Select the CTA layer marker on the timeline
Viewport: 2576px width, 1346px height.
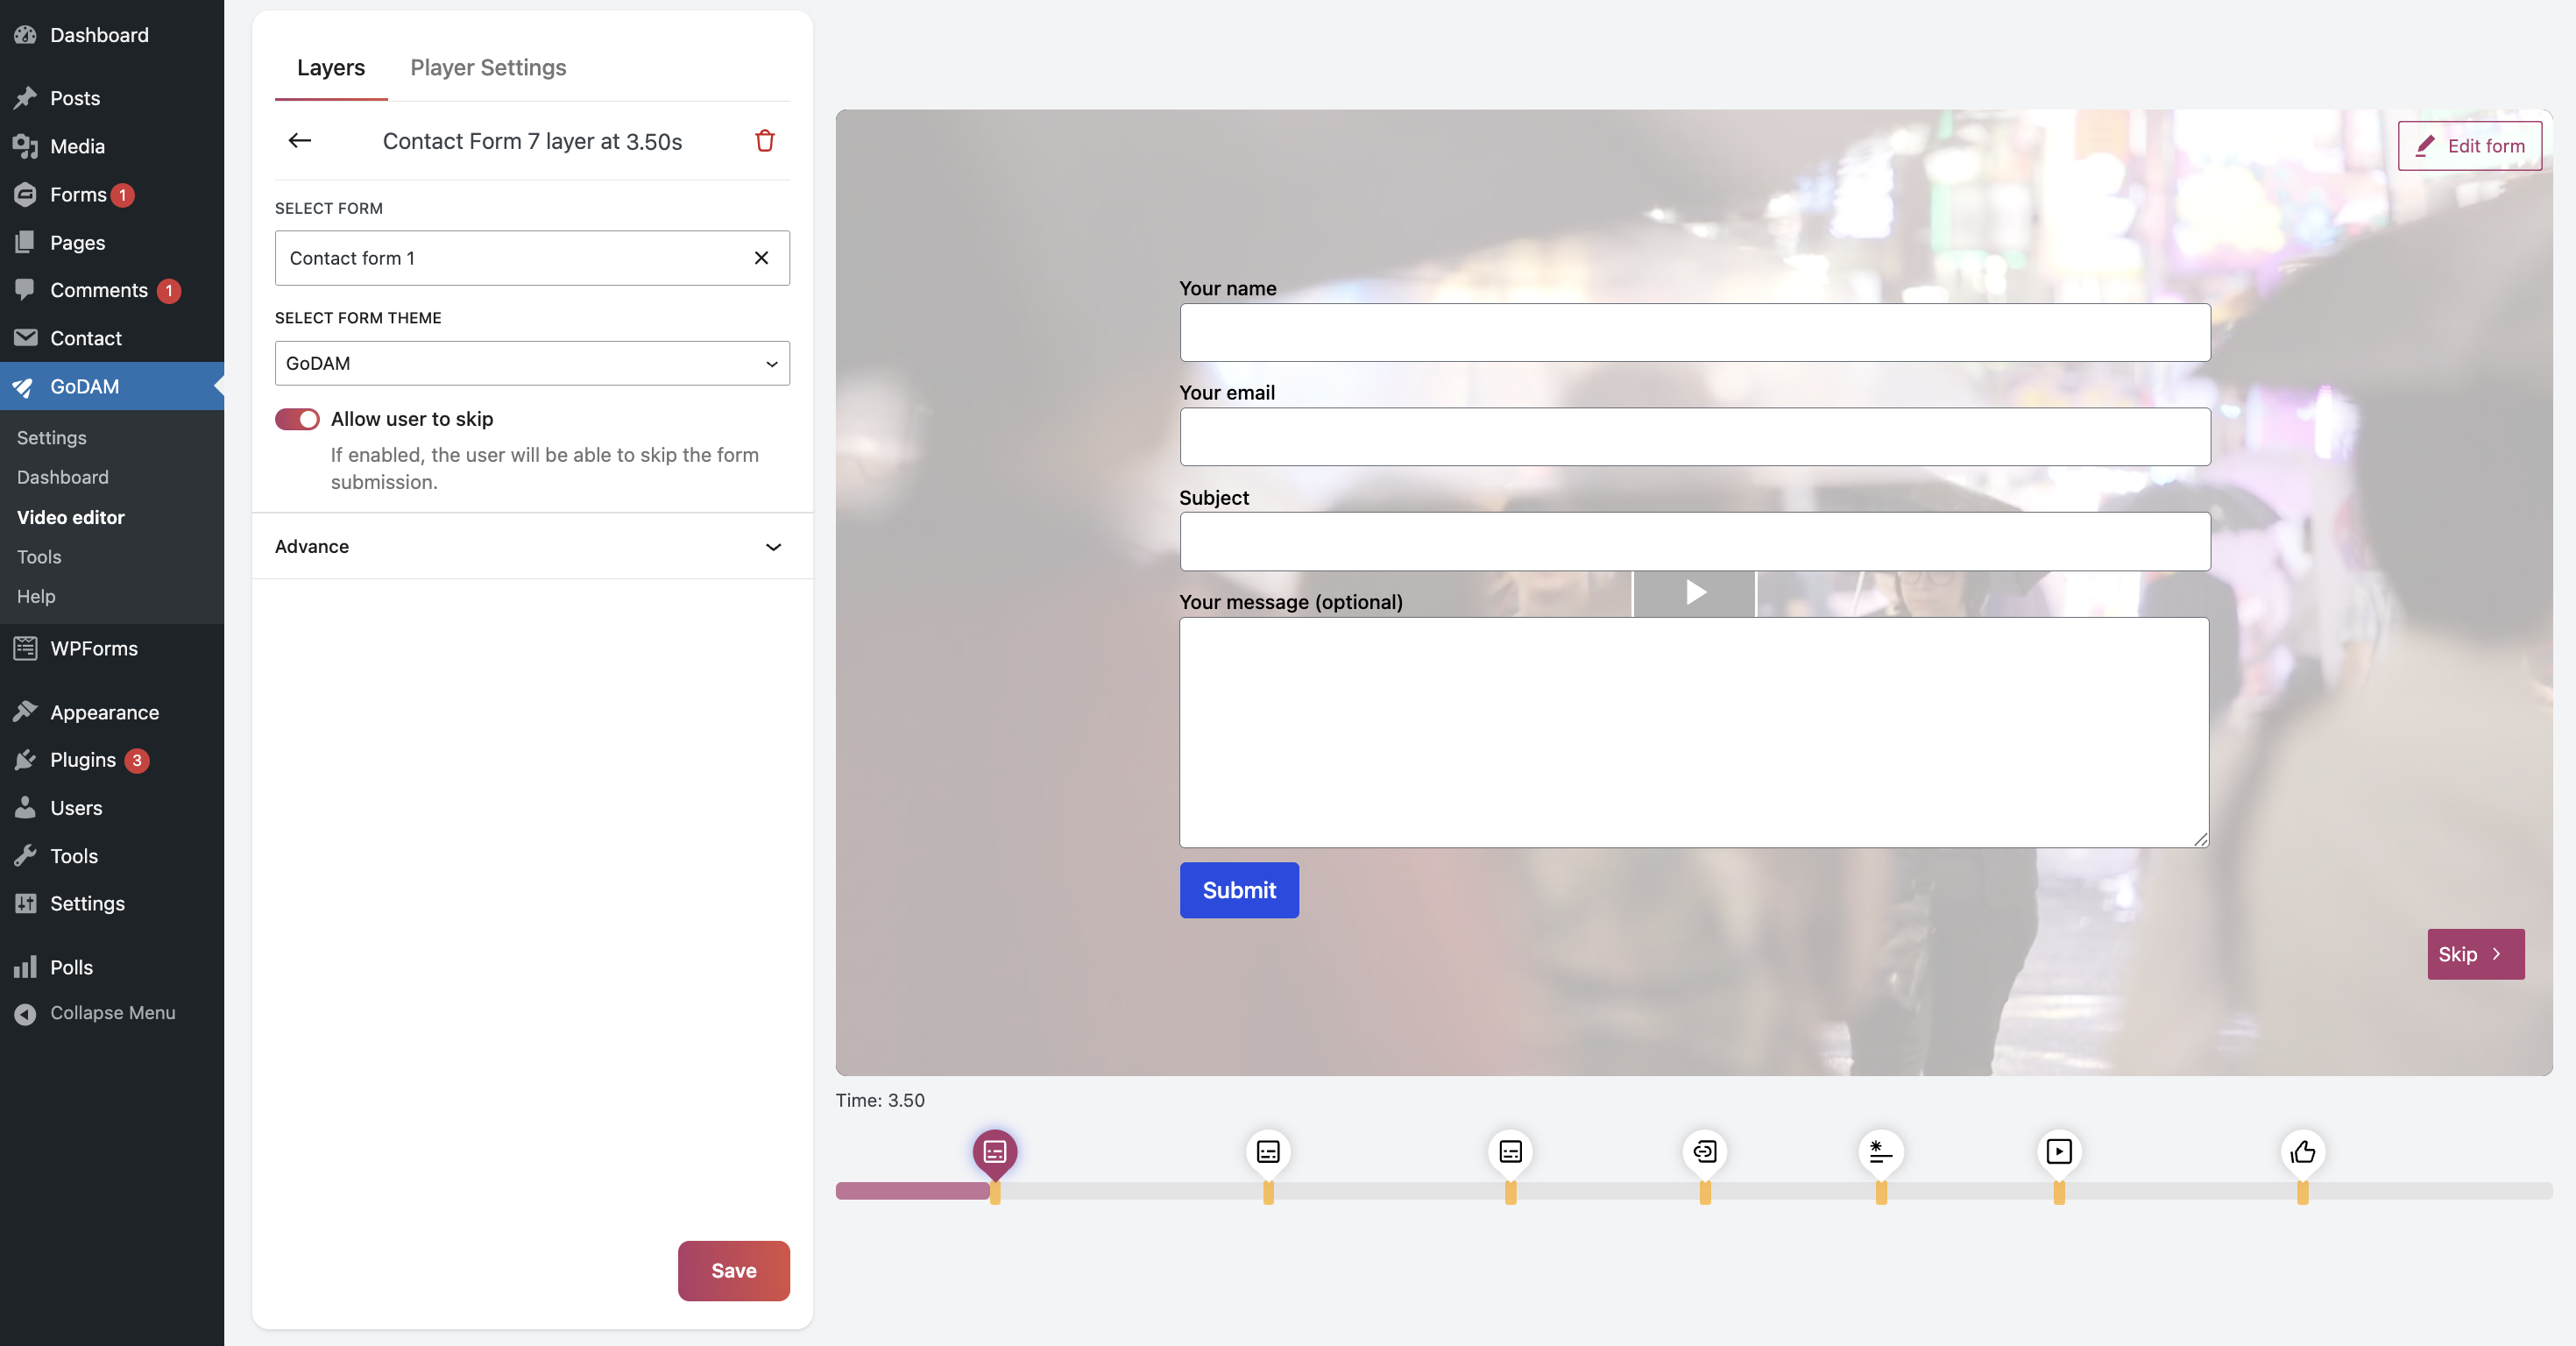pos(1705,1152)
